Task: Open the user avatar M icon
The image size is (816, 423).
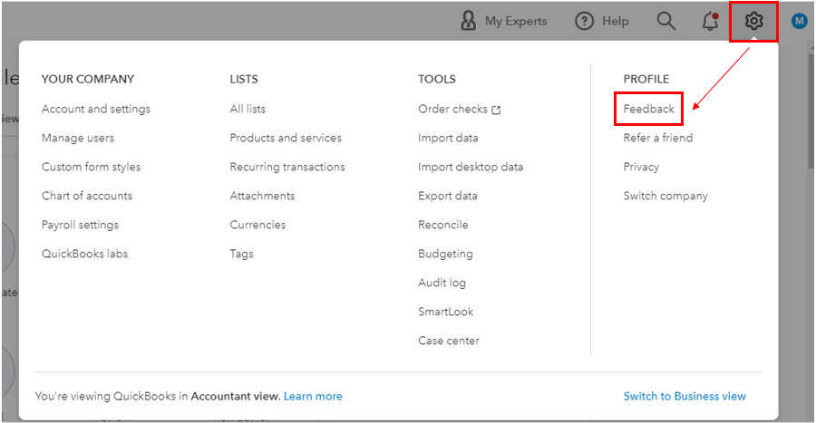Action: pos(799,22)
